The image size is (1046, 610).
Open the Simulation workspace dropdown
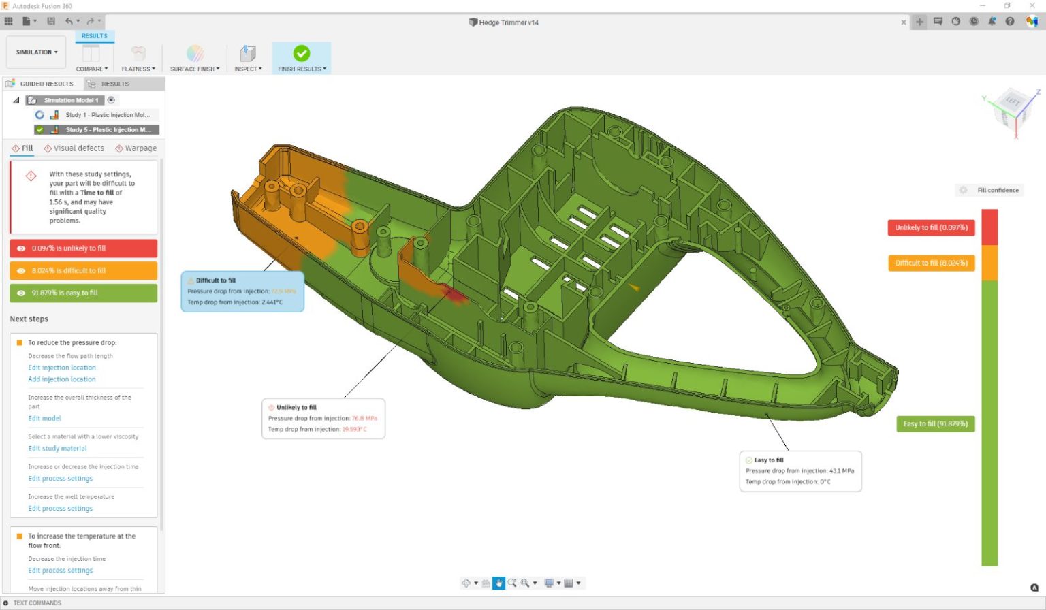37,52
